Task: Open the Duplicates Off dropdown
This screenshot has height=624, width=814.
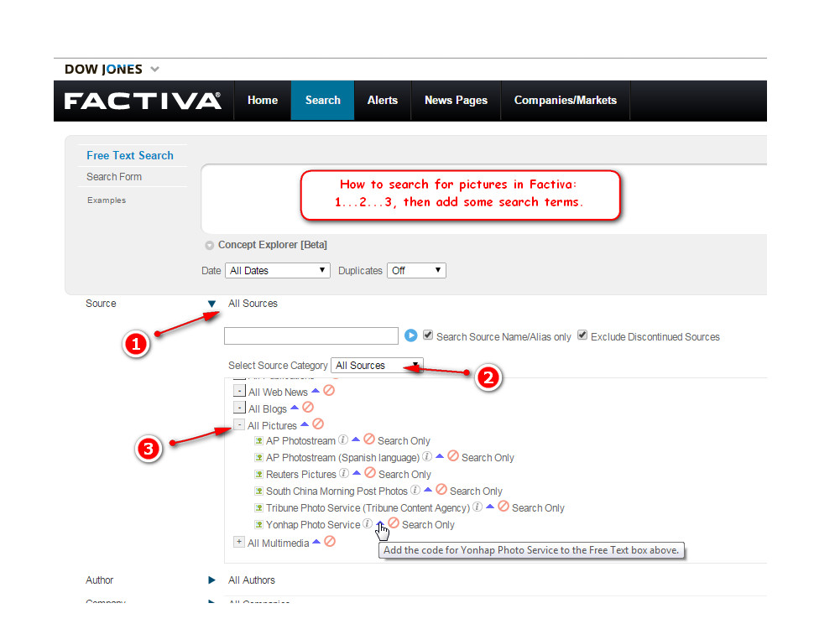Action: coord(416,270)
